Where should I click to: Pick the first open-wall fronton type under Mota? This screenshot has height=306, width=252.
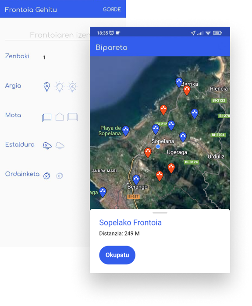coord(47,117)
